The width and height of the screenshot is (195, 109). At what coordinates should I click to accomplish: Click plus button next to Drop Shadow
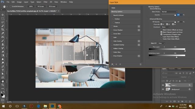139,56
